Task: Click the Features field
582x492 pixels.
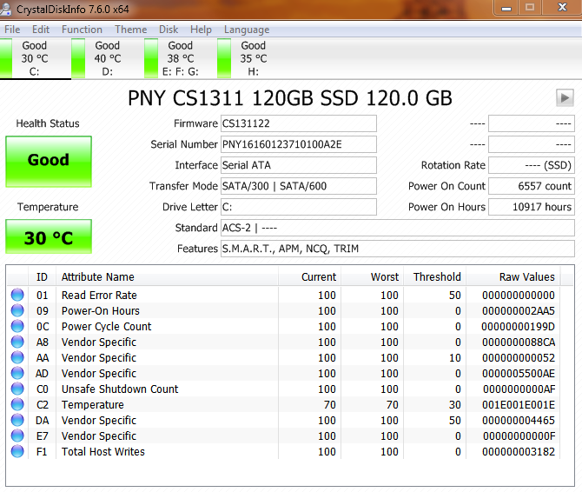Action: 398,249
